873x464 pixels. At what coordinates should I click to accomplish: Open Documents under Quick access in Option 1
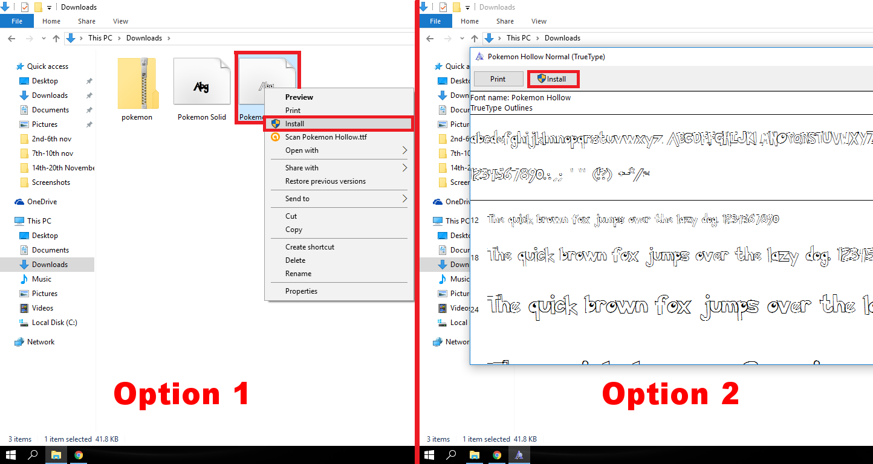tap(50, 110)
